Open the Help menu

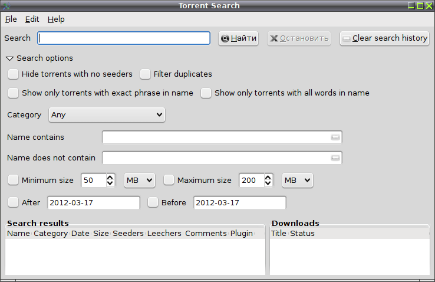point(56,19)
